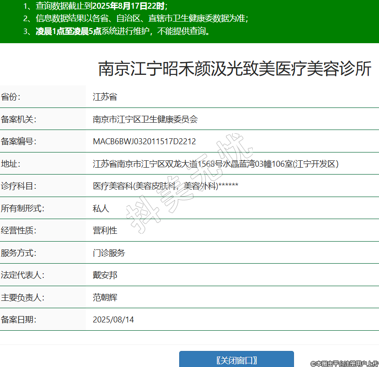The height and width of the screenshot is (367, 379).
Task: Click the clinic name heading 南京江宁昭禾颜汲光致美医疗美容诊所
Action: tap(235, 69)
